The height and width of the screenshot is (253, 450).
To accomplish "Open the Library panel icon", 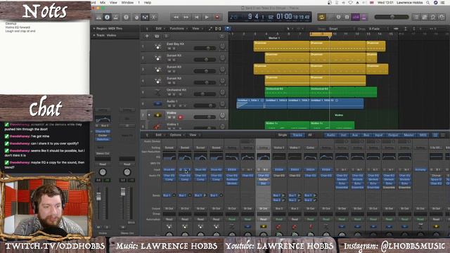I will (98, 17).
